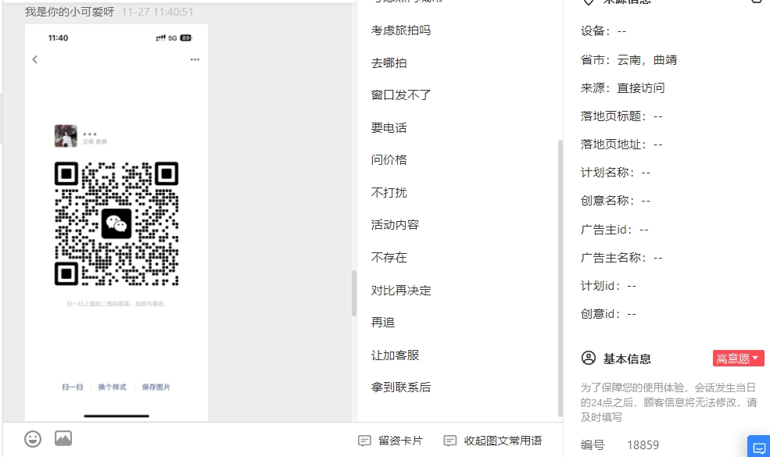Click the 计划名称 row
This screenshot has height=457, width=770.
615,173
